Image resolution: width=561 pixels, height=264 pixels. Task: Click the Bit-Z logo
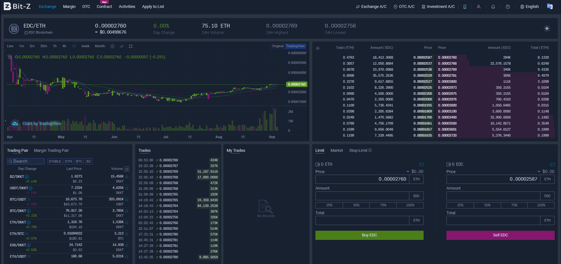coord(17,6)
